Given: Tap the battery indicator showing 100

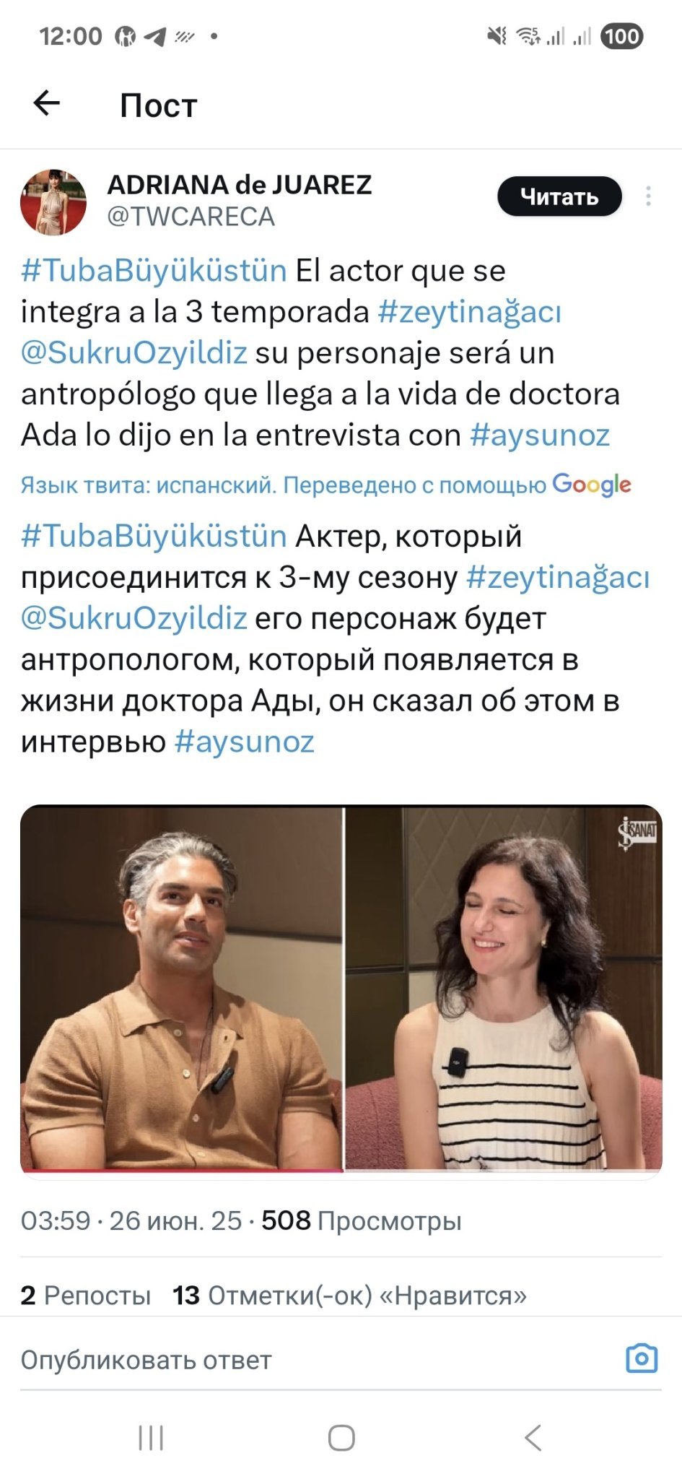Looking at the screenshot, I should (621, 36).
